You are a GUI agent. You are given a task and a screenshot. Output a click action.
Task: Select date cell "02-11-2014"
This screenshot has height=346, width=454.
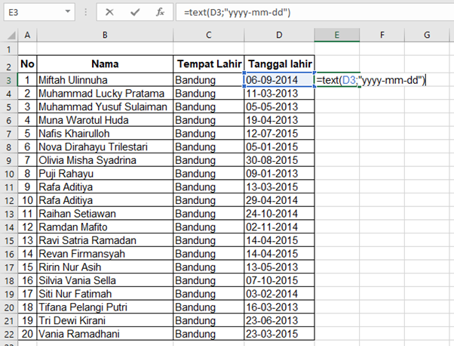pyautogui.click(x=279, y=227)
